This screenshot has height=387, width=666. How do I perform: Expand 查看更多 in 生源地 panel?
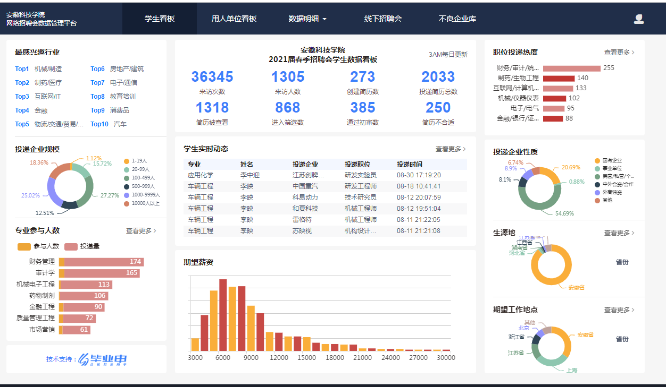[x=619, y=233]
